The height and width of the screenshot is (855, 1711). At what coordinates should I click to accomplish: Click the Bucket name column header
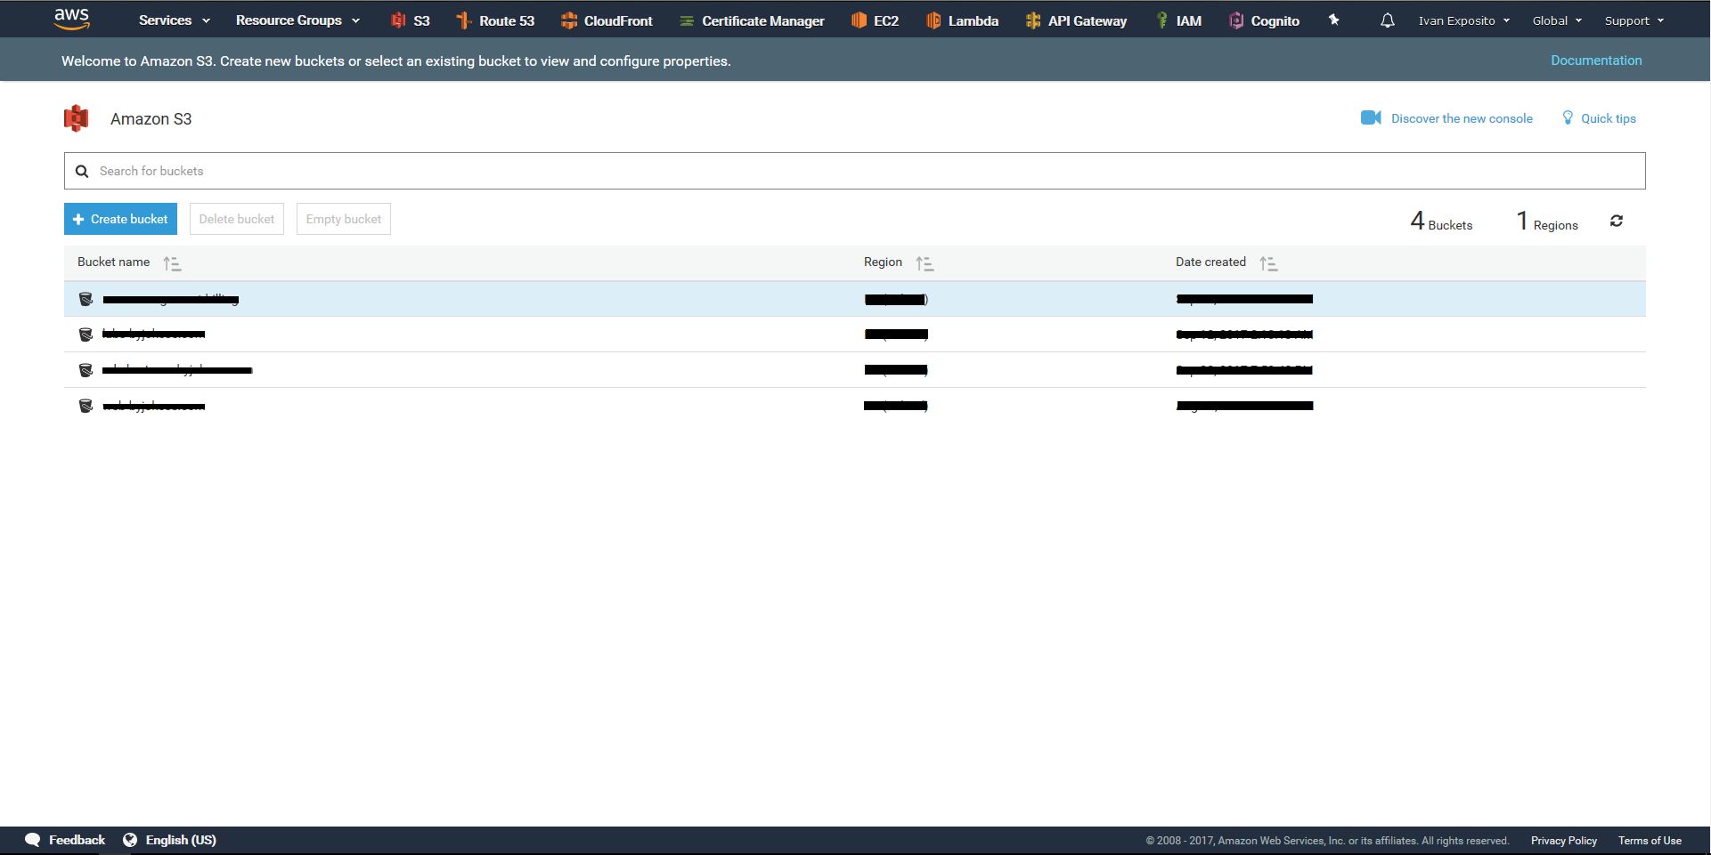click(x=113, y=262)
